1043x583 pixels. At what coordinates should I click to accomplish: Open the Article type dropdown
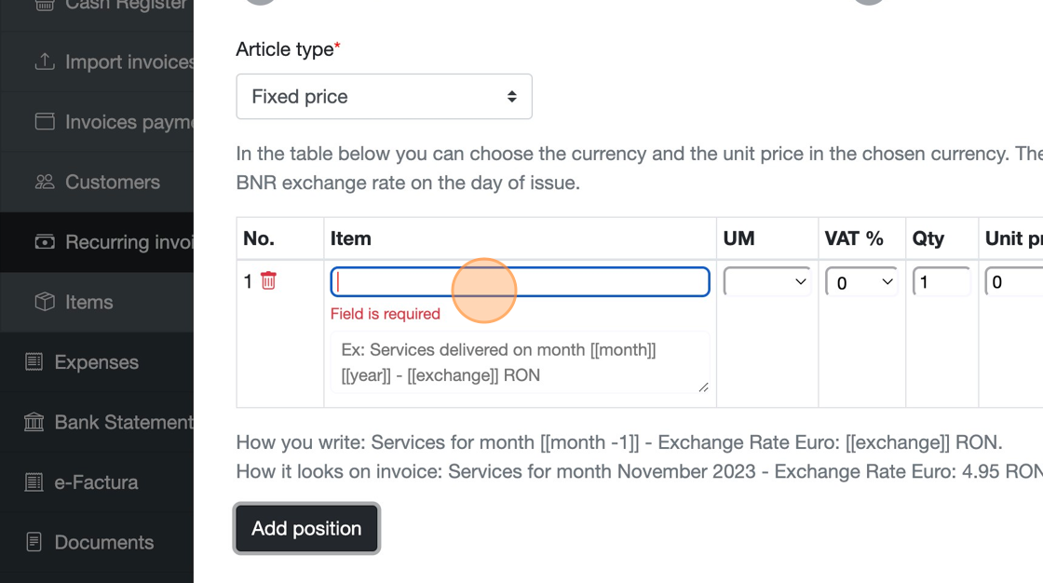[x=384, y=97]
